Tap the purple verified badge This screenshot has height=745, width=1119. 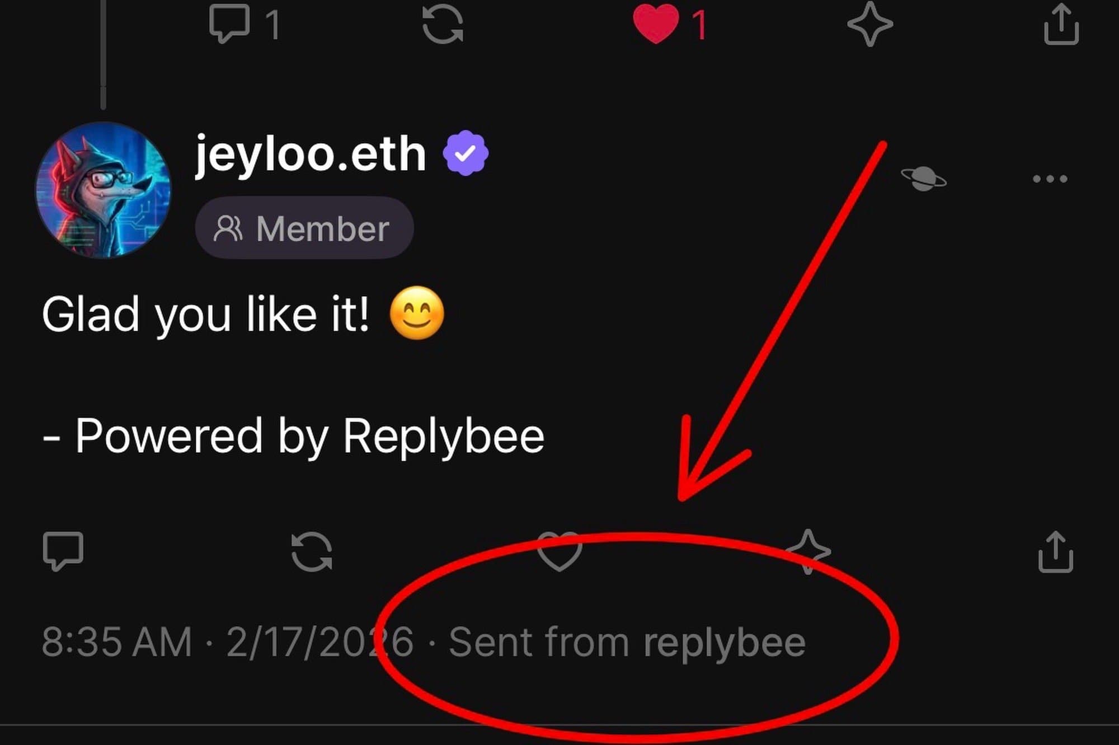point(466,153)
